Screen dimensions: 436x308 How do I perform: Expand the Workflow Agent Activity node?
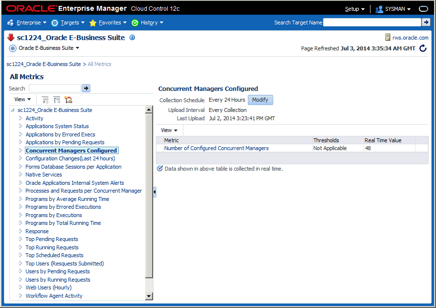(21, 295)
